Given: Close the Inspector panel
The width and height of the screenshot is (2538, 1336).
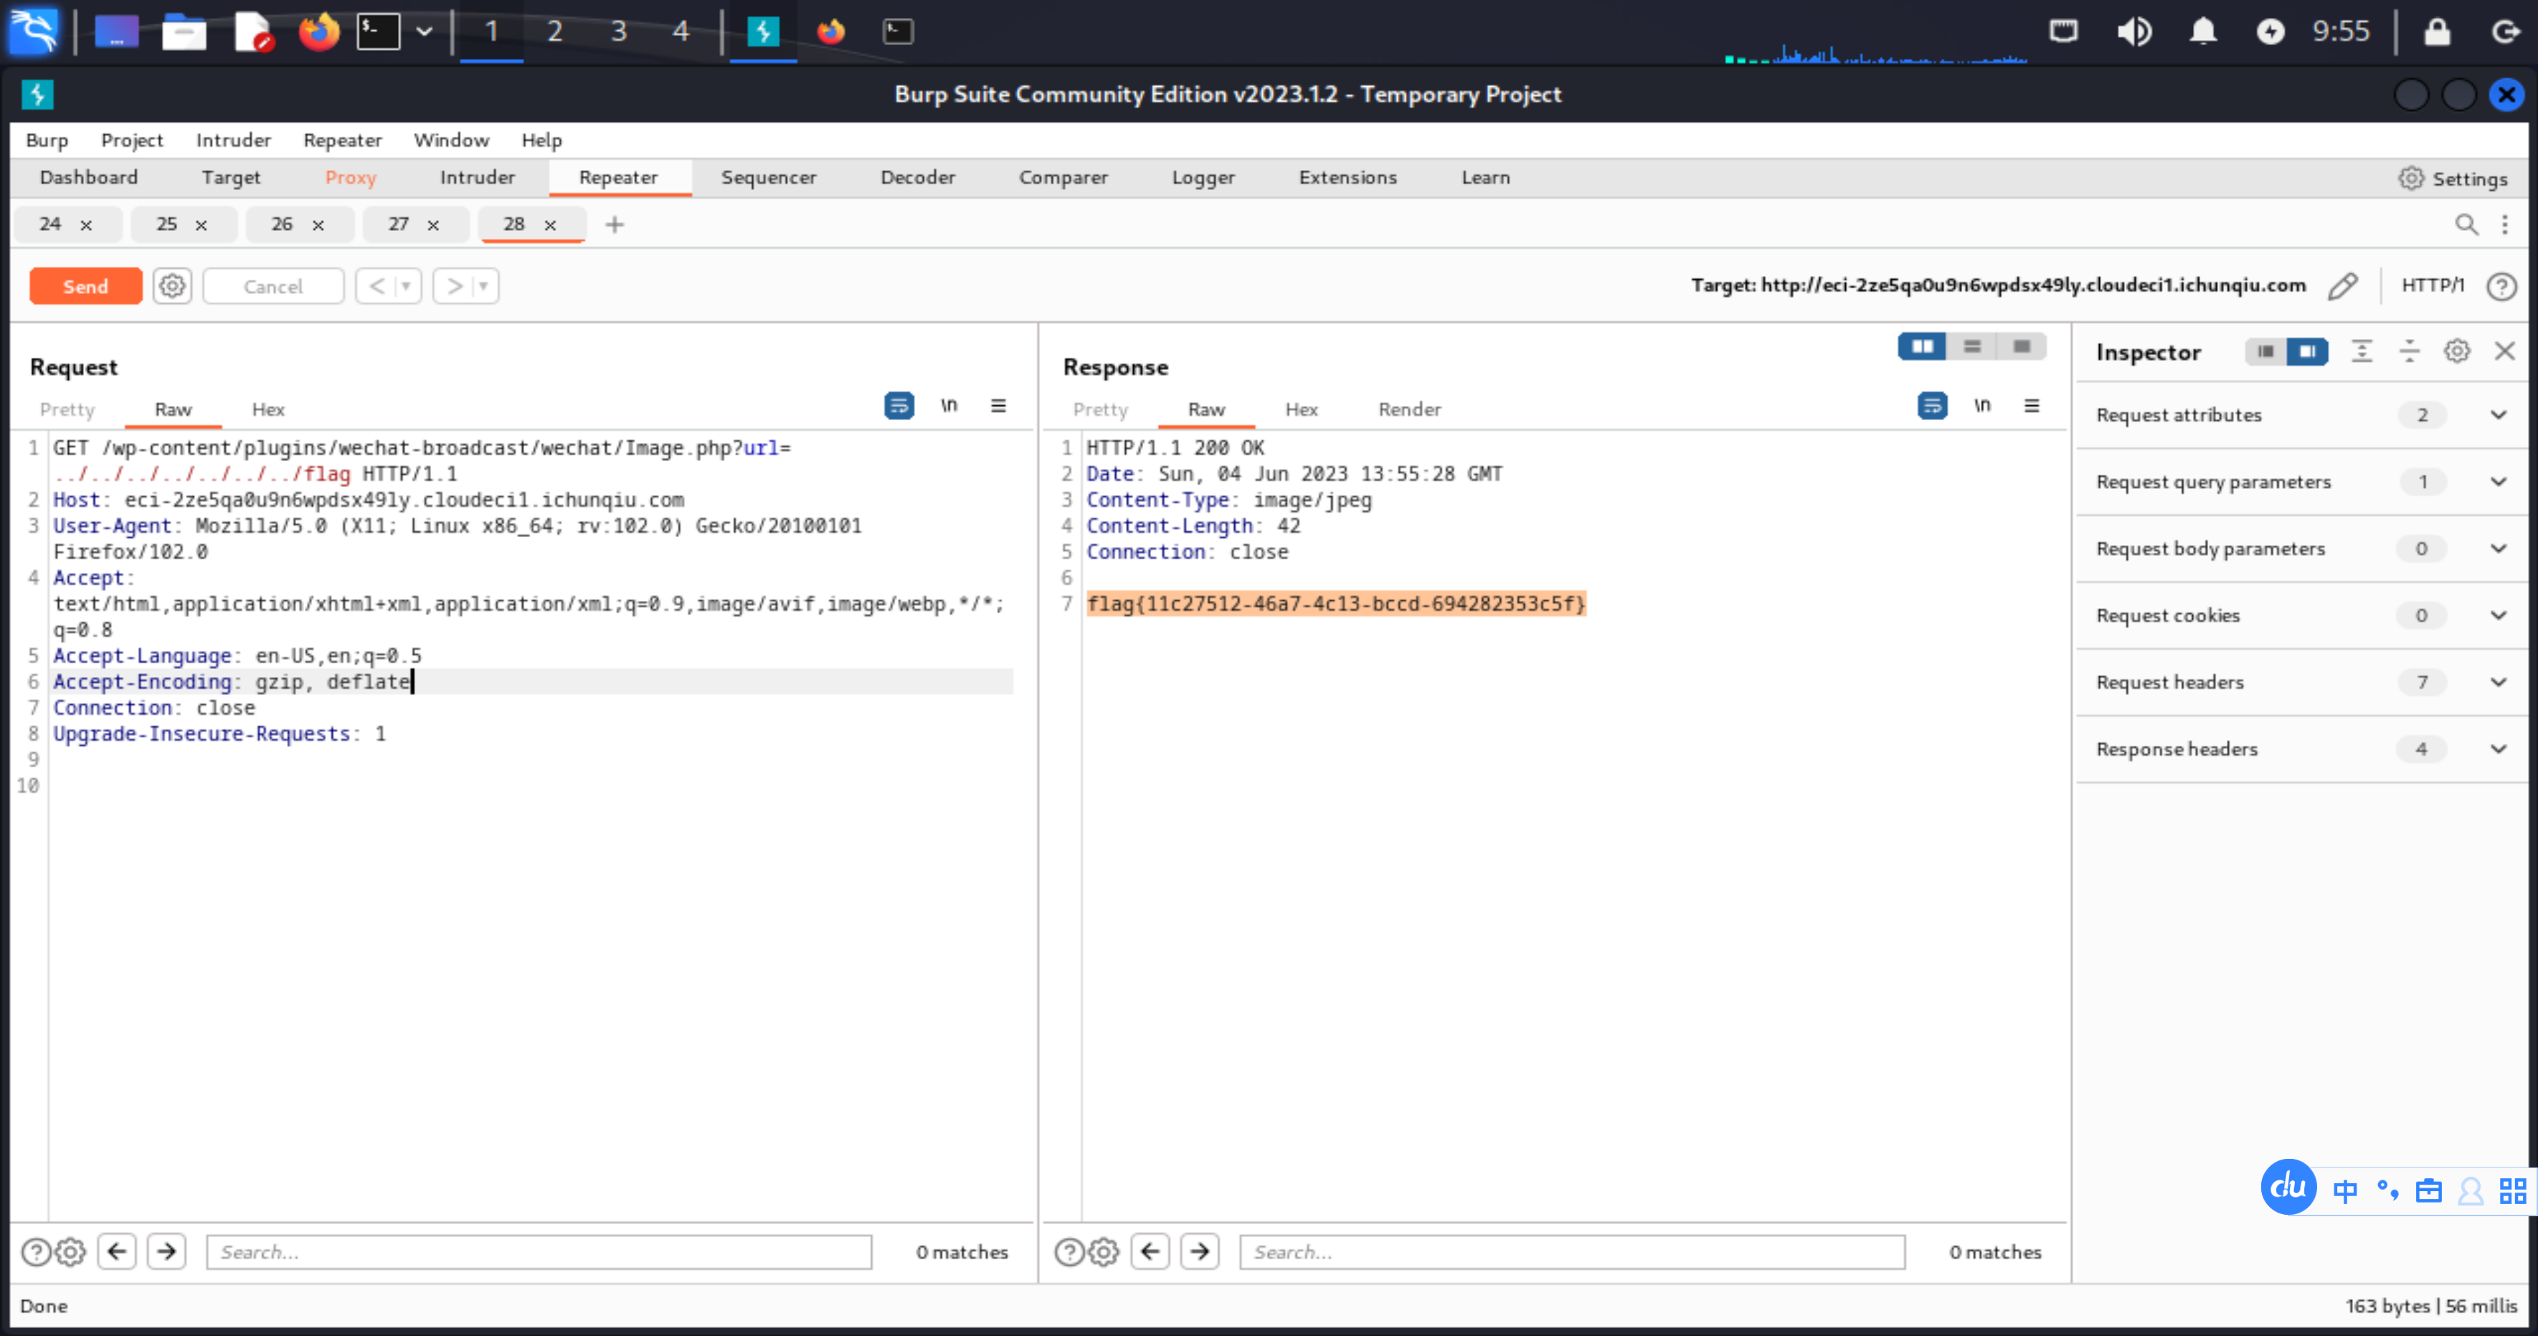Looking at the screenshot, I should (2504, 351).
